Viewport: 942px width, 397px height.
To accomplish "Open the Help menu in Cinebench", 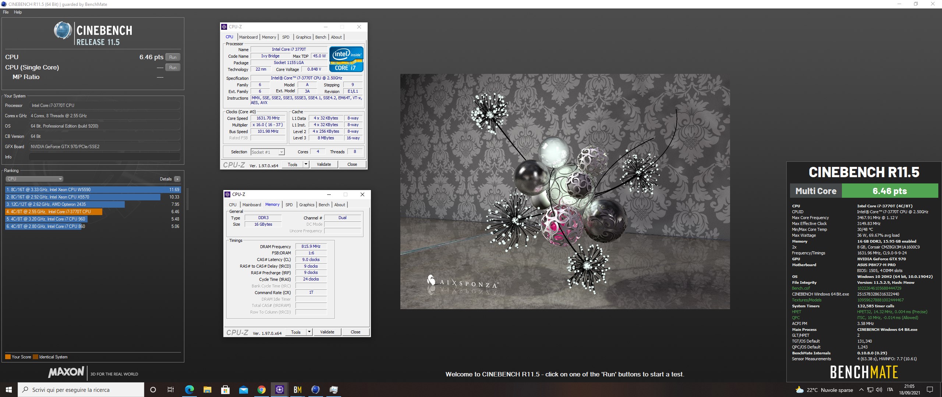I will point(18,12).
